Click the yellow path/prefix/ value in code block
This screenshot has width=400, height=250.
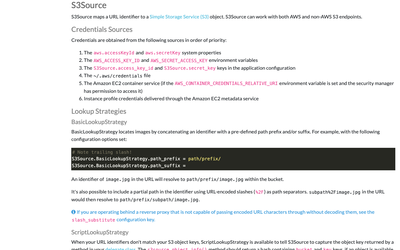point(204,159)
